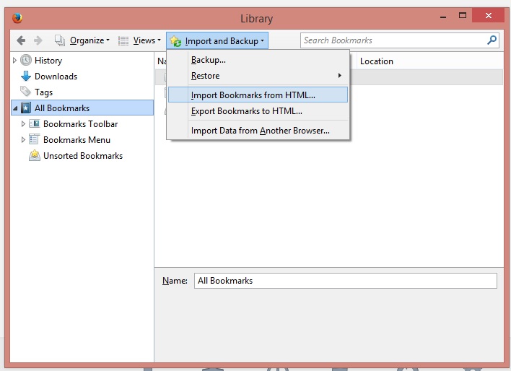The width and height of the screenshot is (511, 371).
Task: Expand the History tree node
Action: 14,61
